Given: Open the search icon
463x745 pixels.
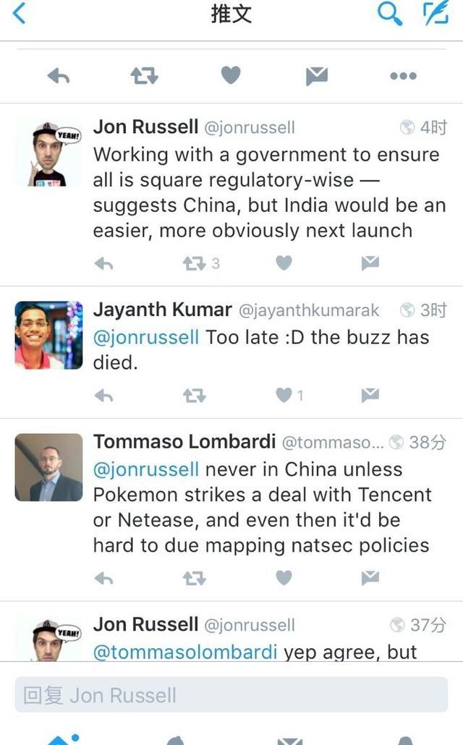Looking at the screenshot, I should pos(390,14).
